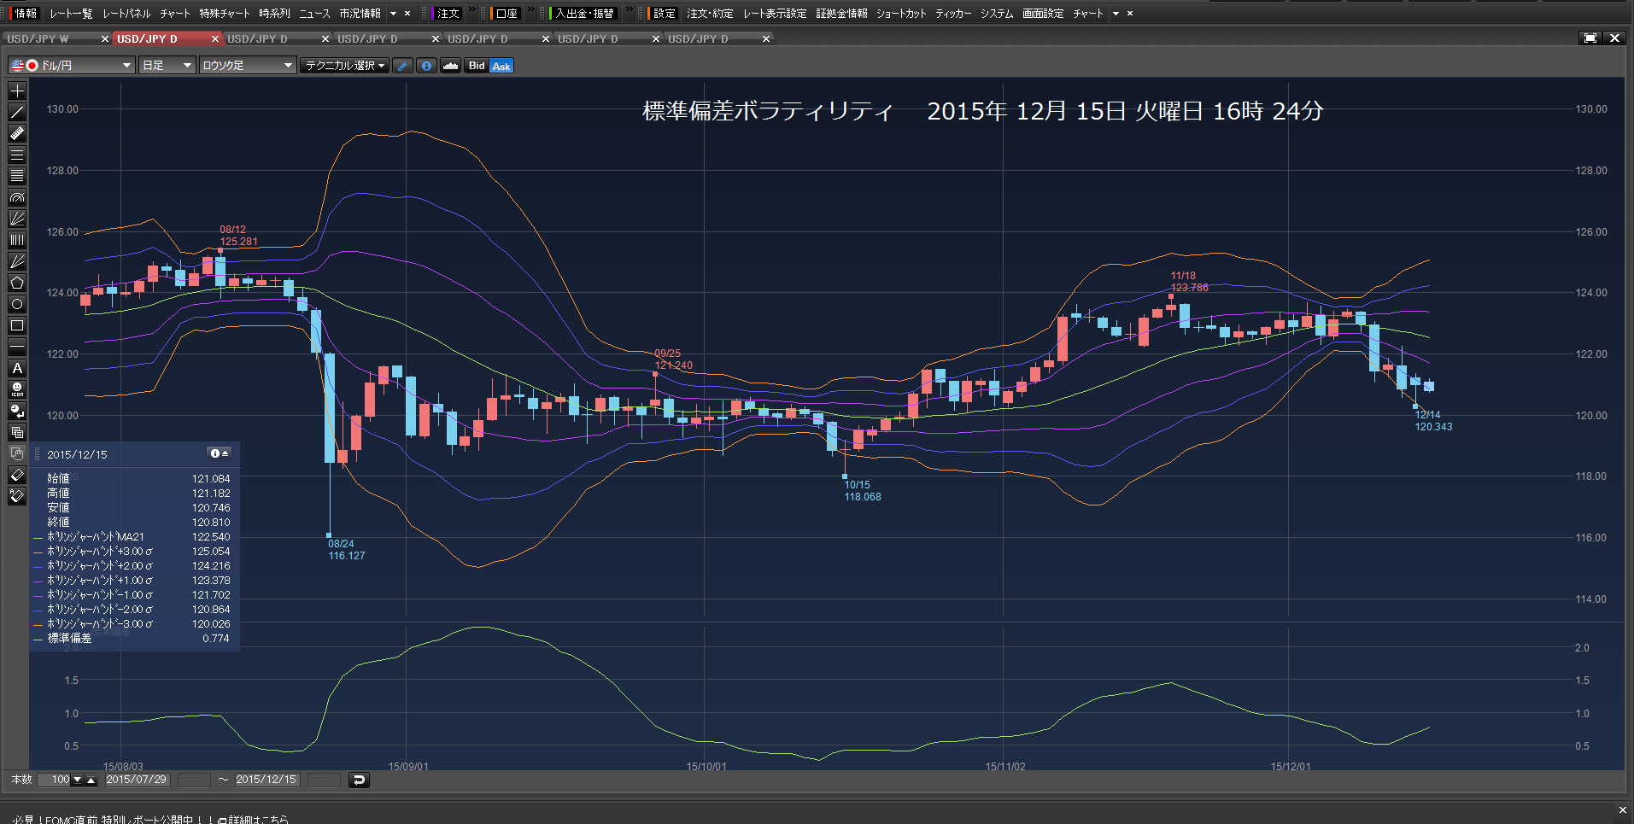1634x824 pixels.
Task: Expand the 注文 toolbar overflow chevron
Action: point(471,10)
